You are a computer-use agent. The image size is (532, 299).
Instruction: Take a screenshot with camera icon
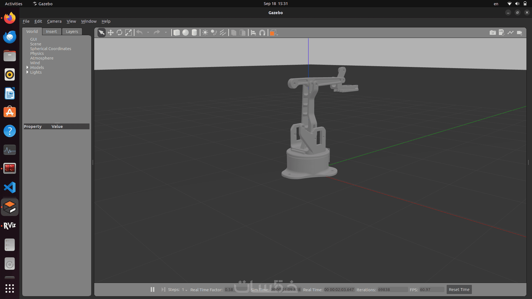(493, 33)
